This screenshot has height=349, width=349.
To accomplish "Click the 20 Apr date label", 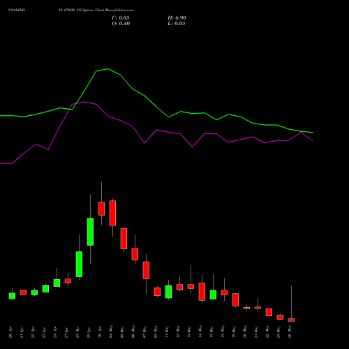I will point(10,332).
